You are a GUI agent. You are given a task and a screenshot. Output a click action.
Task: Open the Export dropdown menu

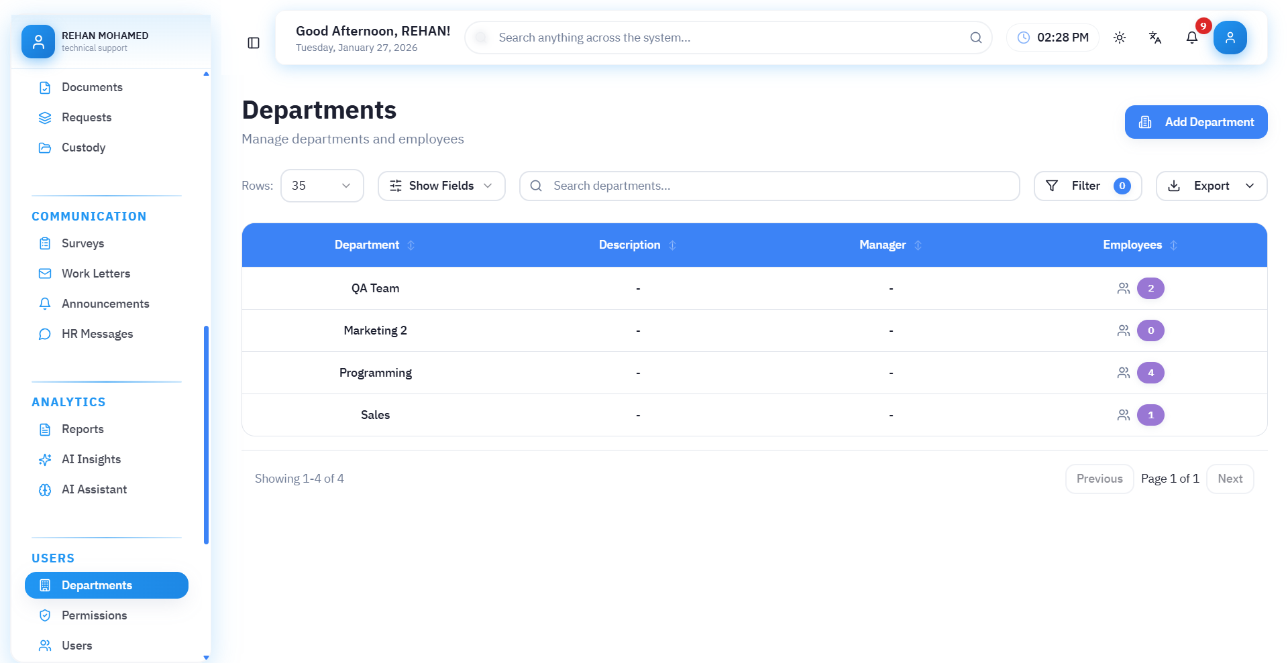(x=1211, y=186)
